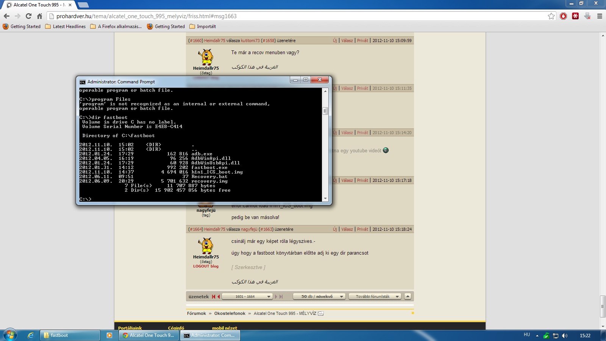This screenshot has height=341, width=606.
Task: Open the A Firefox alkalmazás bookmark folder
Action: [116, 27]
